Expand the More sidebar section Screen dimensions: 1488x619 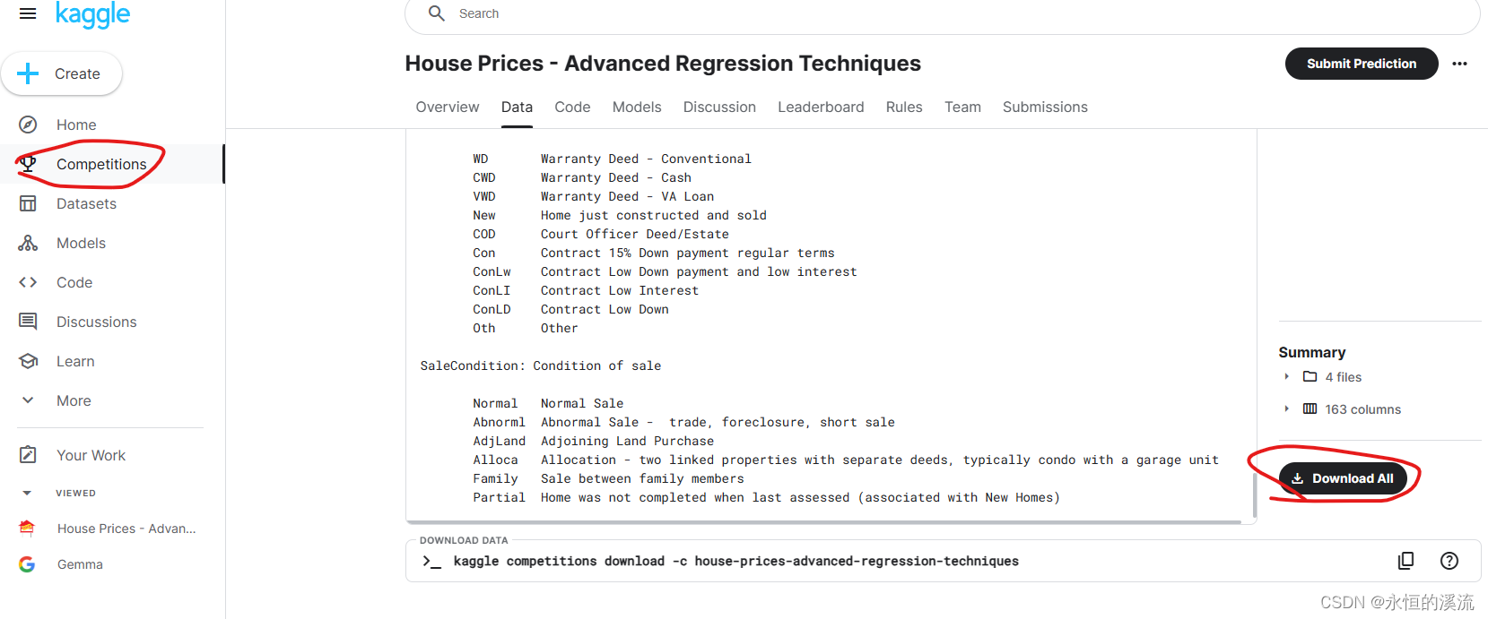[28, 400]
